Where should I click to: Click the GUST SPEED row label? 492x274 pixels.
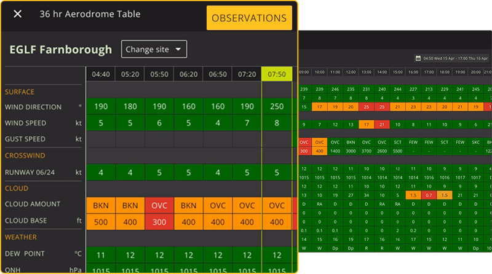[x=25, y=139]
